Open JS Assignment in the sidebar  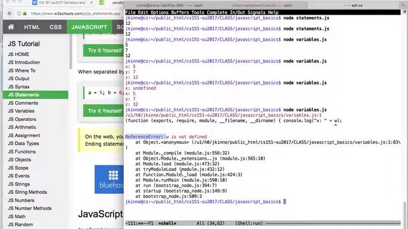coord(24,135)
